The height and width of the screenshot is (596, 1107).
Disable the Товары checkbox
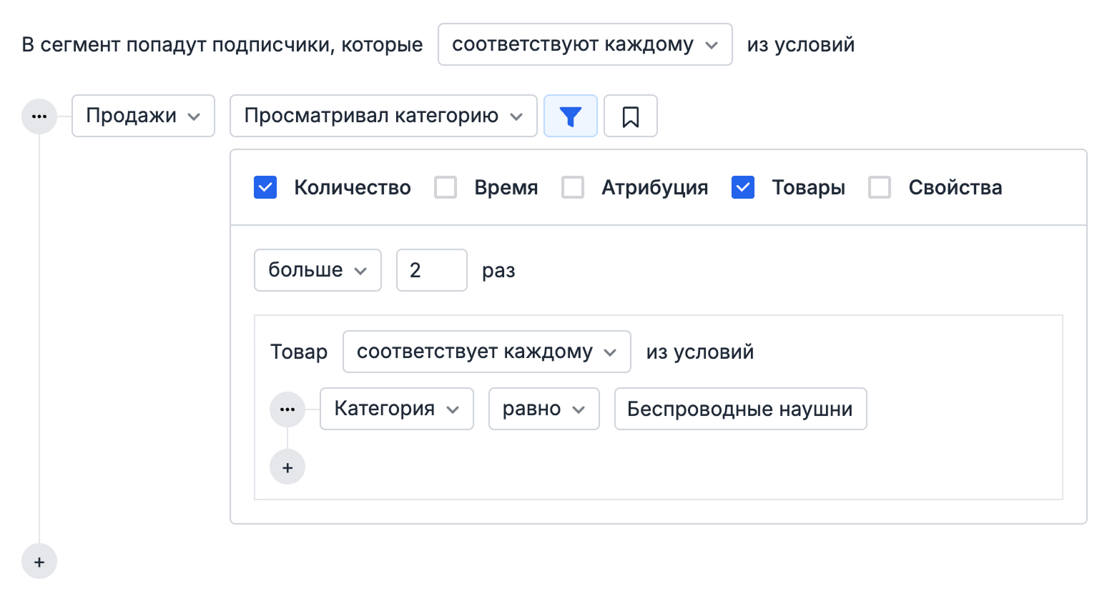tap(742, 187)
